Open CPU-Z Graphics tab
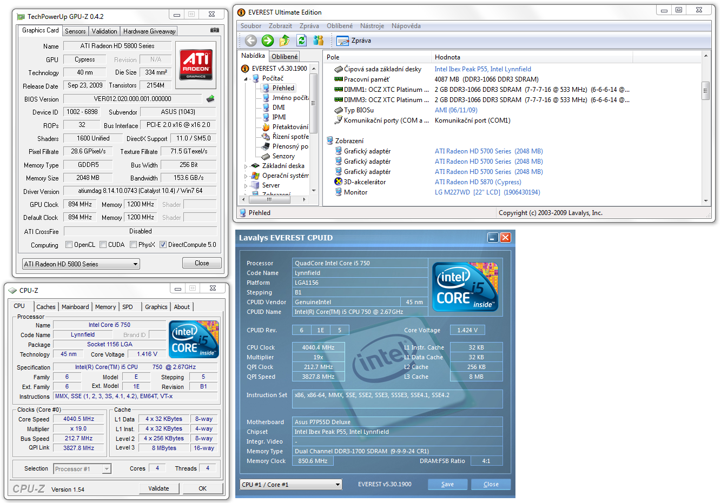This screenshot has width=721, height=503. 156,307
